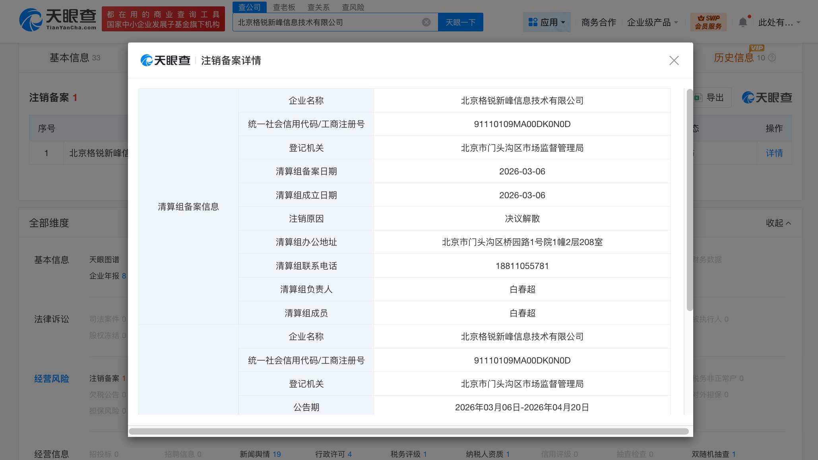The height and width of the screenshot is (460, 818).
Task: Close the 注销备案详情 dialog
Action: 674,60
